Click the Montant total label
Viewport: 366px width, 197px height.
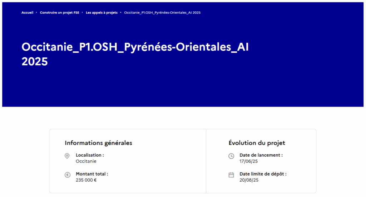click(92, 174)
